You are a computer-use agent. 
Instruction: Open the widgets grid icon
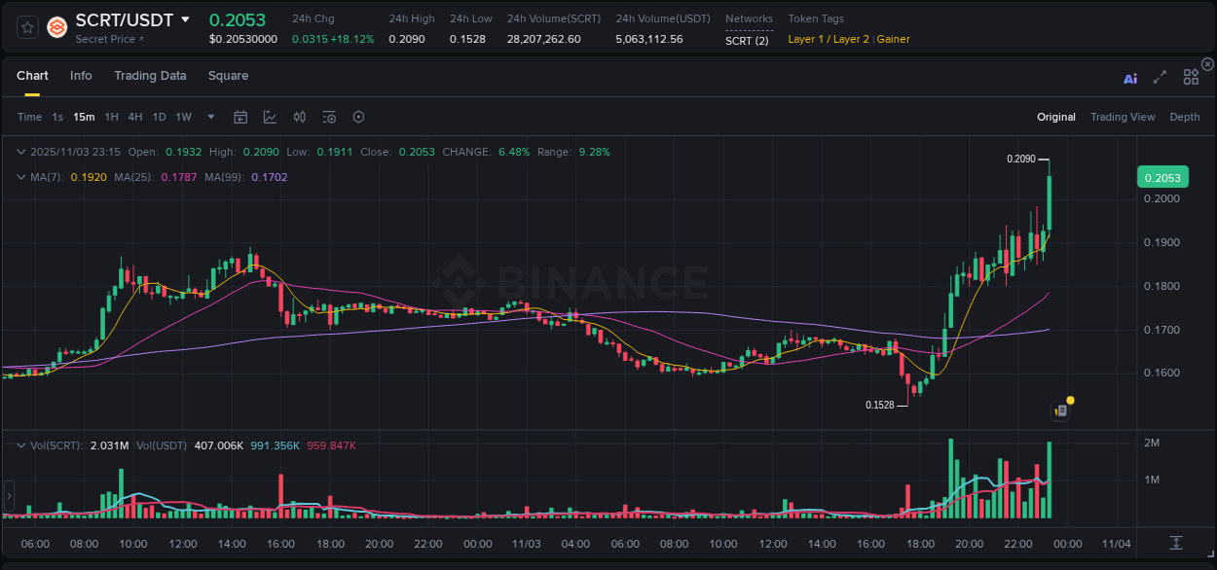point(1191,77)
